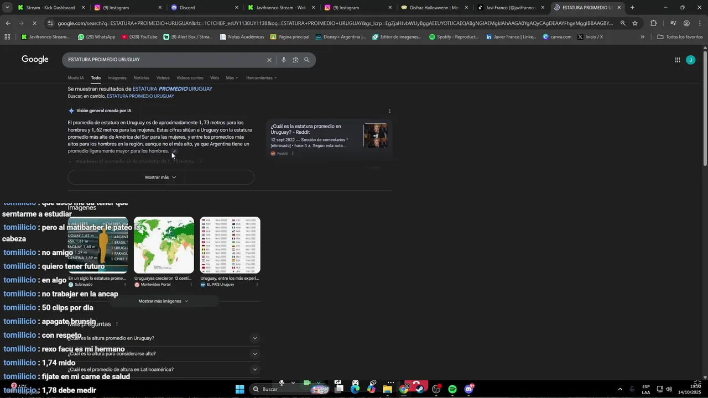Image resolution: width=708 pixels, height=398 pixels.
Task: Open Chrome profile icon in toolbar
Action: pyautogui.click(x=686, y=23)
